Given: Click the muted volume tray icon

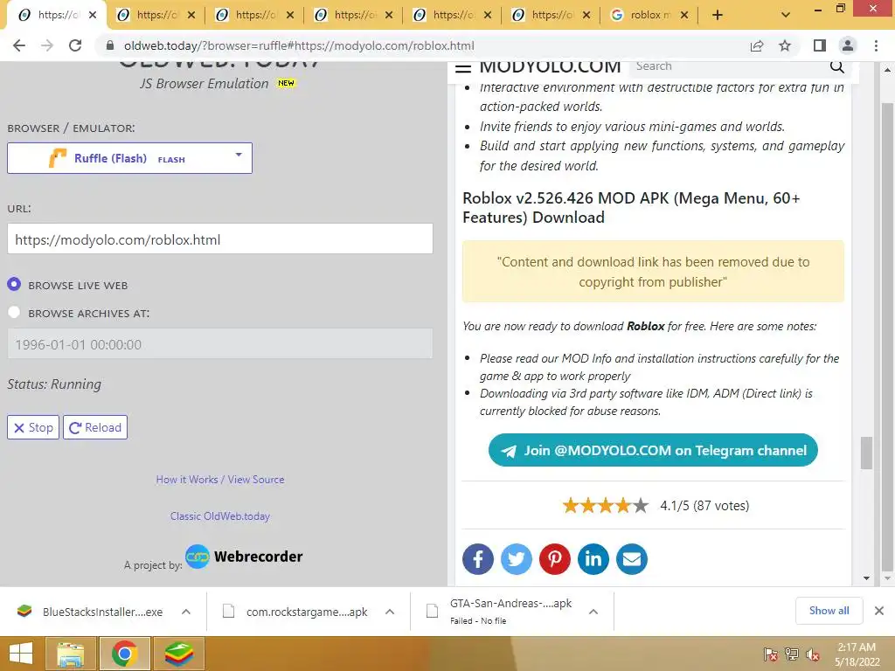Looking at the screenshot, I should pyautogui.click(x=813, y=654).
